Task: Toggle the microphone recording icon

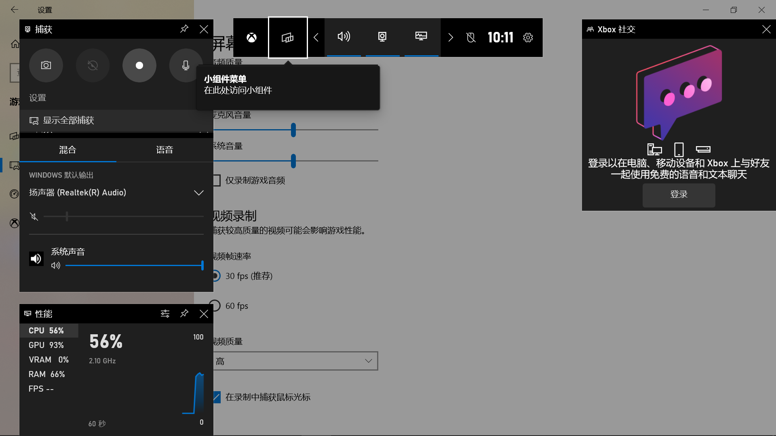Action: [186, 65]
